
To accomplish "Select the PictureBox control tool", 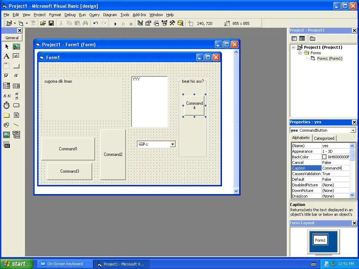I will pyautogui.click(x=16, y=47).
